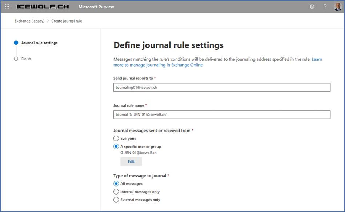
Task: Click the ICEWOLF.CH logo
Action: (x=43, y=7)
